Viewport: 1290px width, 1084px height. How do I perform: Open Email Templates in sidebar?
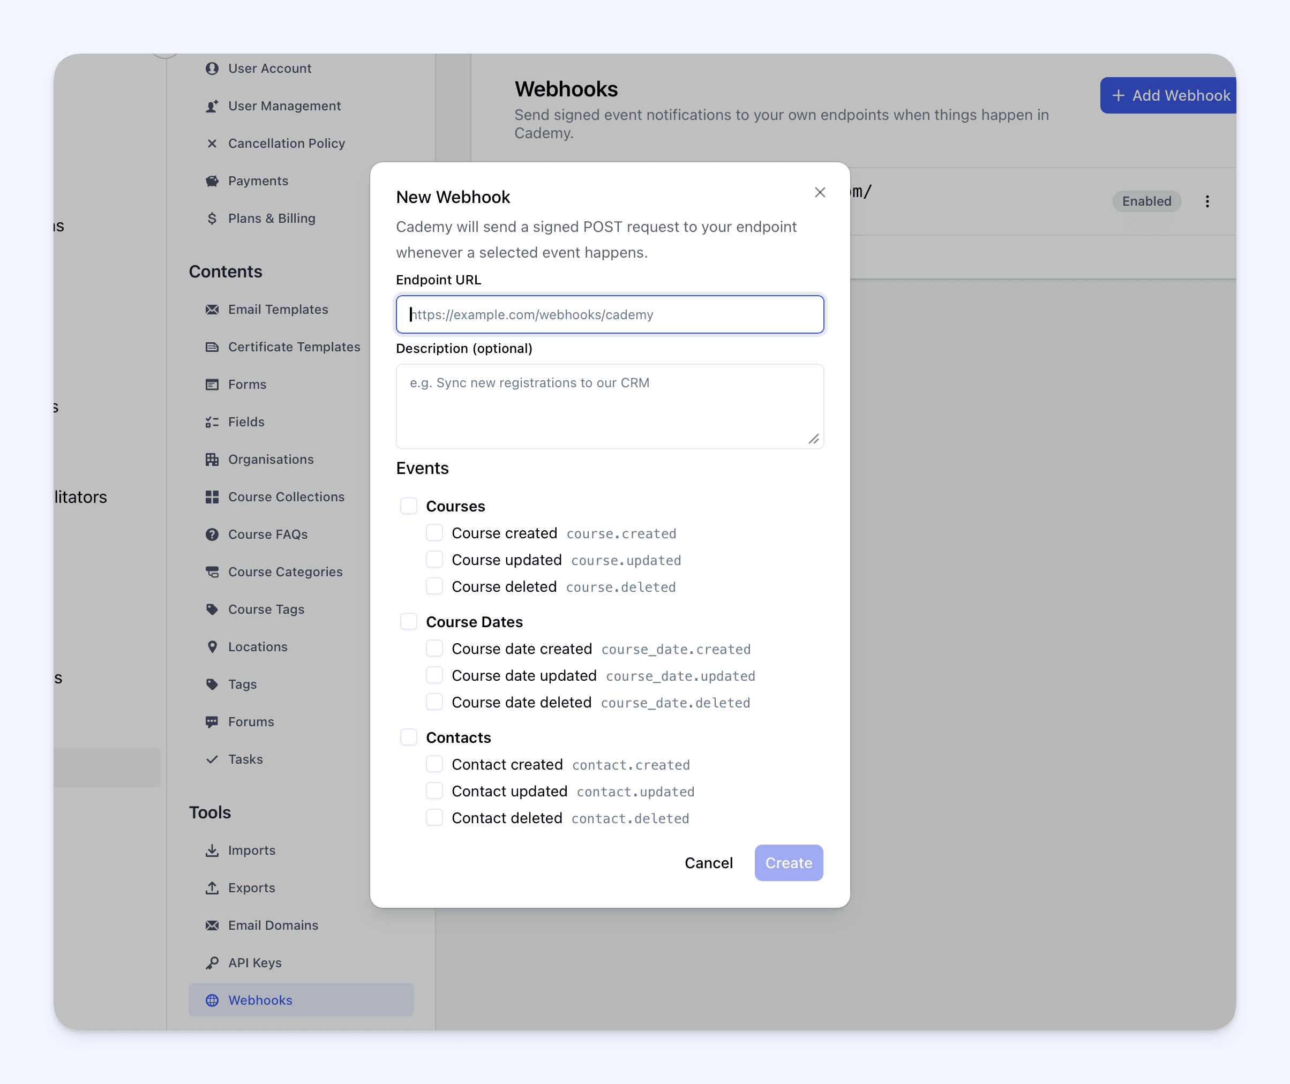[x=278, y=309]
